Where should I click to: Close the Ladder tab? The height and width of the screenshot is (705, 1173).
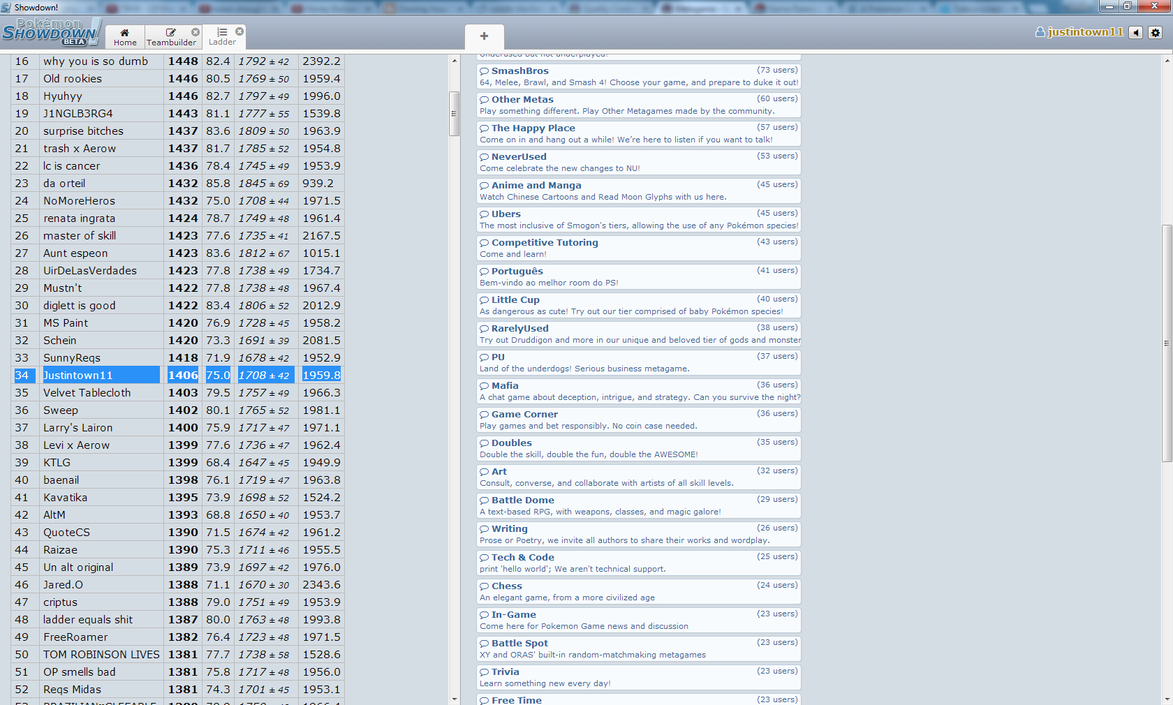click(239, 31)
